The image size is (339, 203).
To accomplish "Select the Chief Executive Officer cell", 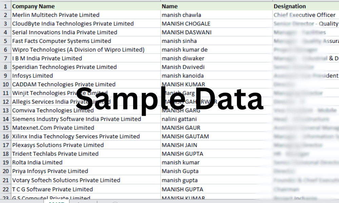I will pos(306,15).
